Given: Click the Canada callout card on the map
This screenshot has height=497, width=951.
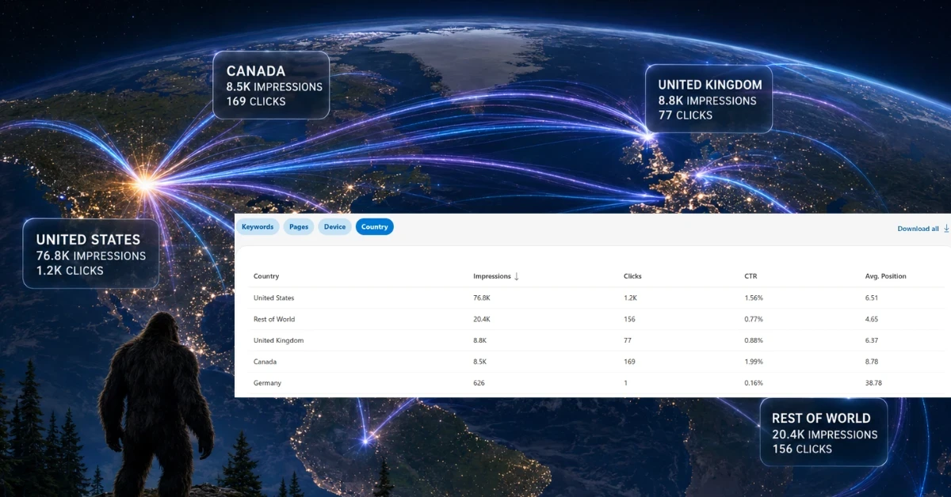Looking at the screenshot, I should click(x=271, y=85).
